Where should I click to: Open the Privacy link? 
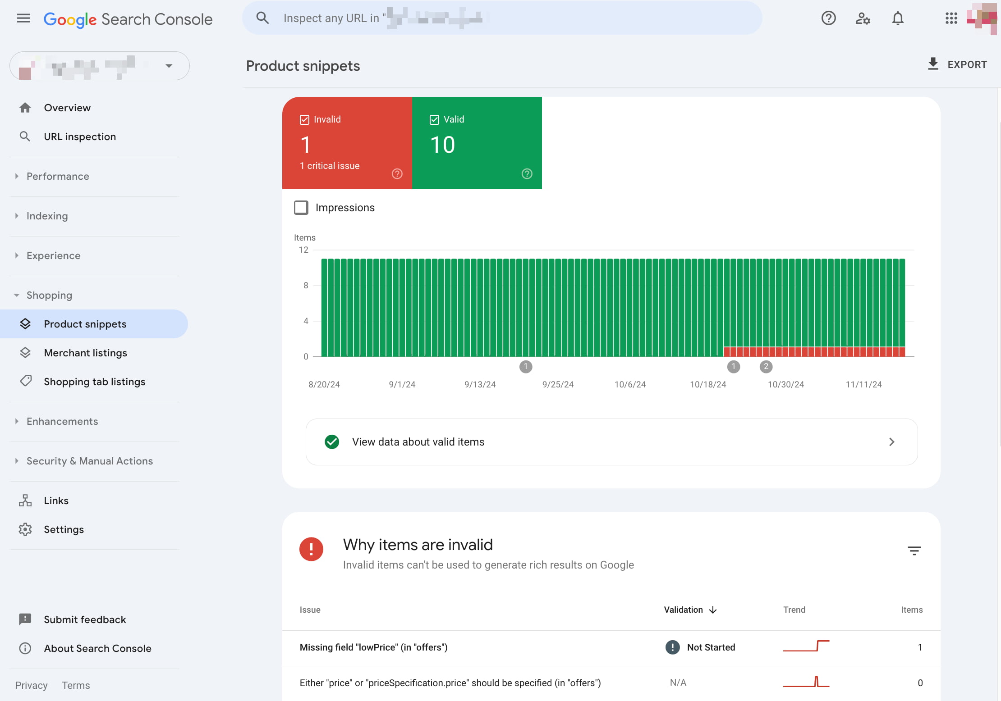click(31, 685)
